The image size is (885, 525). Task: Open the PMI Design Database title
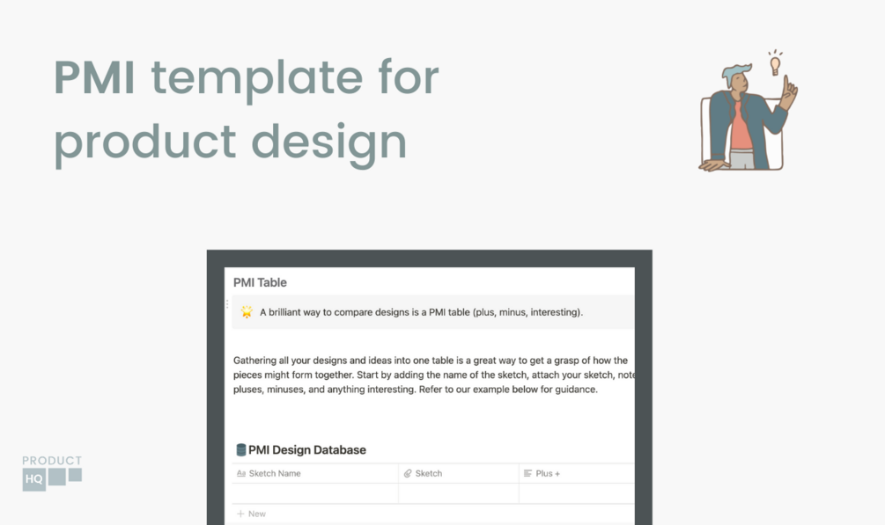tap(307, 450)
